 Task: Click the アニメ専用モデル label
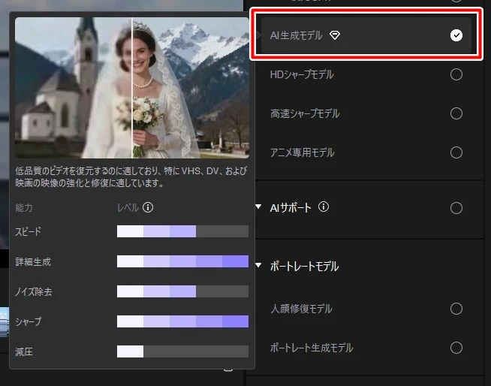pos(302,152)
